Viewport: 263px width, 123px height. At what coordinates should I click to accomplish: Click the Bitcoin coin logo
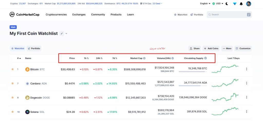click(27, 69)
